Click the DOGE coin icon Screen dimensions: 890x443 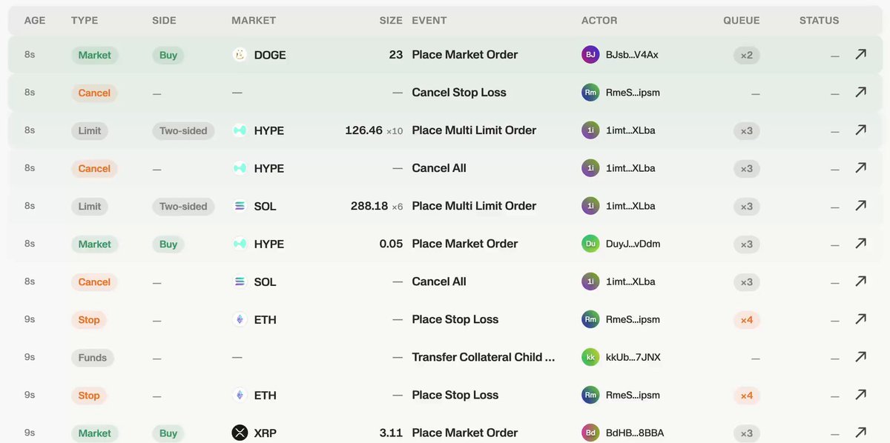click(240, 55)
